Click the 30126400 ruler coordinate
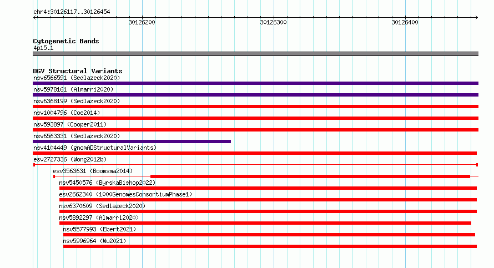This screenshot has height=268, width=494. point(405,22)
